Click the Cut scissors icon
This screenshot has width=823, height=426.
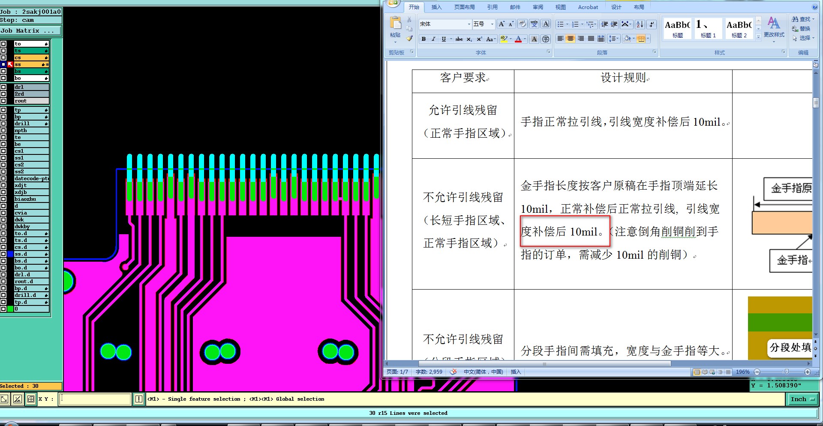tap(409, 20)
